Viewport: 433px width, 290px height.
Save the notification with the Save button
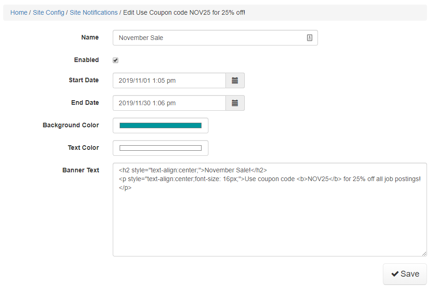[x=405, y=274]
